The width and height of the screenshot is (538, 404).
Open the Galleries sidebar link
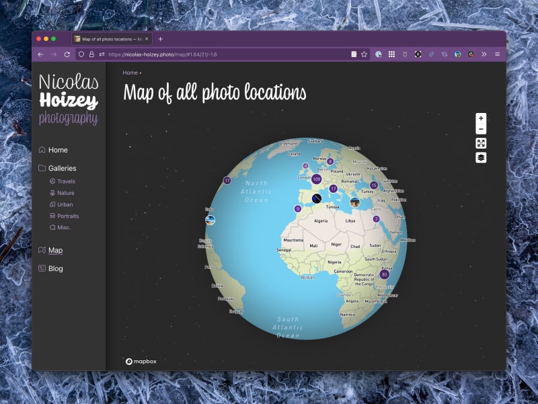coord(62,168)
